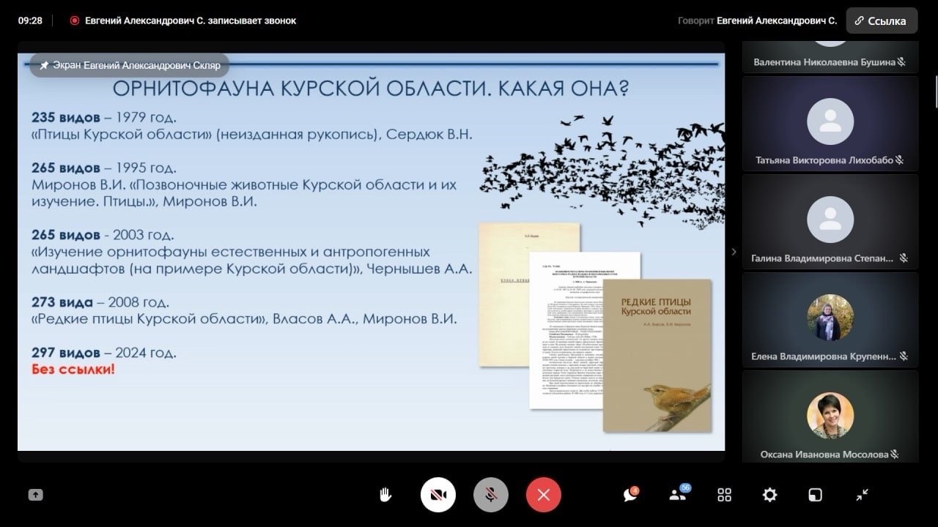Select participant tile Галина Владимировна Степан...
The width and height of the screenshot is (938, 527).
click(x=830, y=221)
